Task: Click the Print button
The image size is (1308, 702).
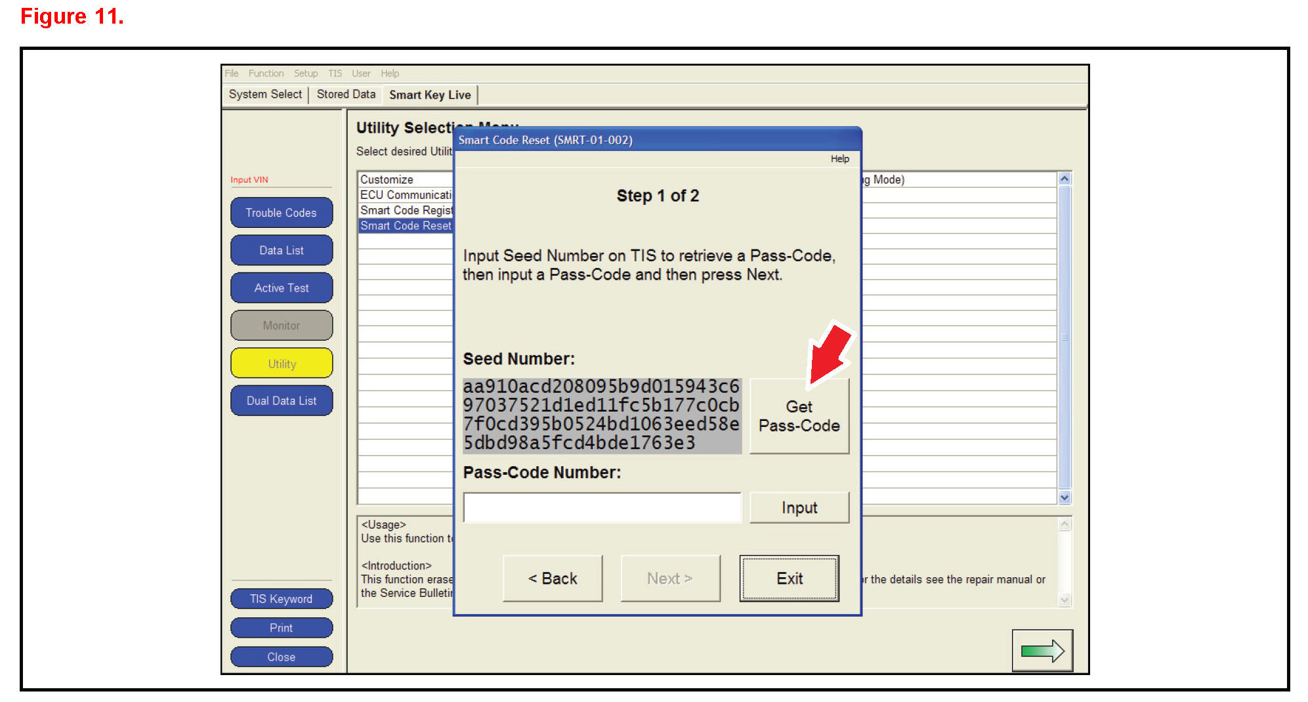Action: tap(282, 628)
